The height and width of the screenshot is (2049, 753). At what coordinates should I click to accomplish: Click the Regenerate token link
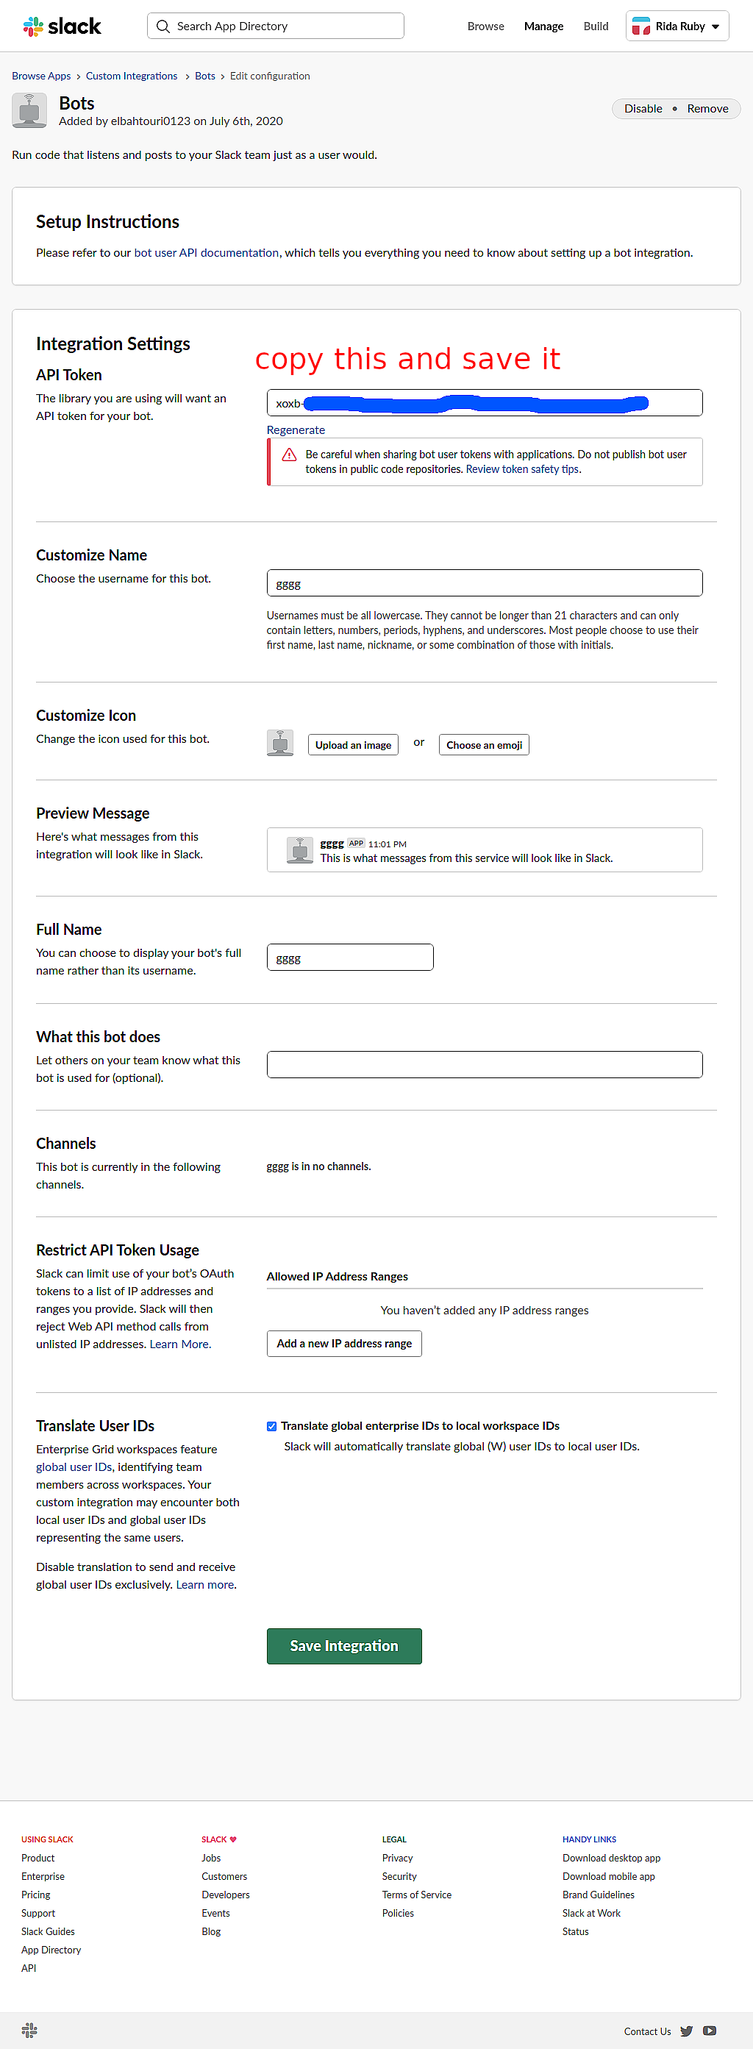296,430
